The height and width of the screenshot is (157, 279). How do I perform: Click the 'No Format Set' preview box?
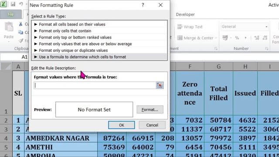(94, 109)
